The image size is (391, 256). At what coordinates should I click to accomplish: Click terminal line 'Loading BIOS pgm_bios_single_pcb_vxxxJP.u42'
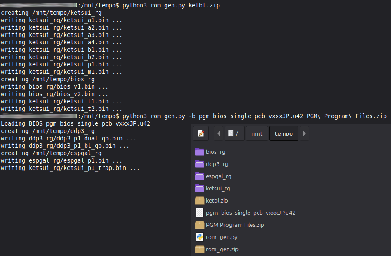[76, 123]
